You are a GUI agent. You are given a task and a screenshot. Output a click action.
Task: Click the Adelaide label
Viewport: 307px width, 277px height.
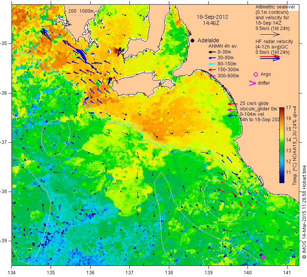click(x=208, y=40)
